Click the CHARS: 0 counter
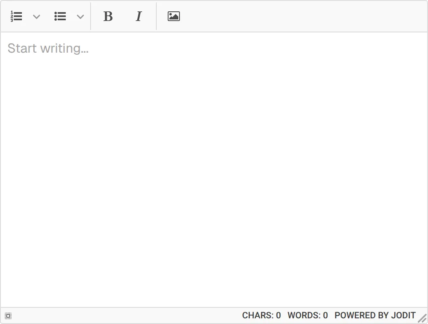The width and height of the screenshot is (428, 324). 262,315
